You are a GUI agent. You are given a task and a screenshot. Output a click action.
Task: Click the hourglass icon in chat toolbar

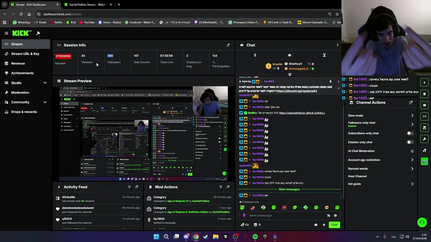point(324,55)
